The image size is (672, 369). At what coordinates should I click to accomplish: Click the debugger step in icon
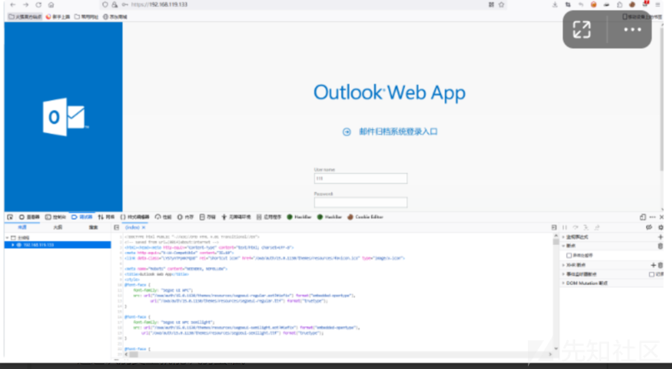pyautogui.click(x=586, y=227)
